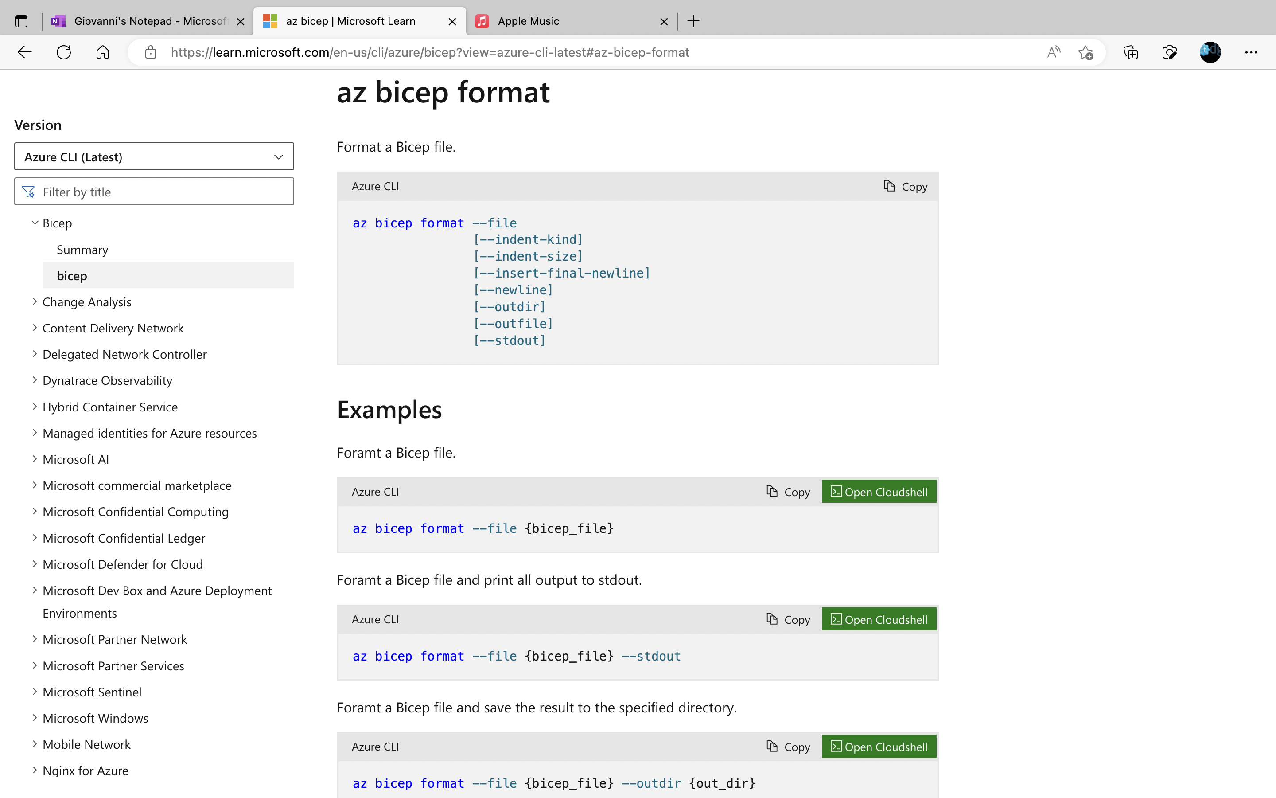Collapse the Bicep tree section

coord(34,222)
